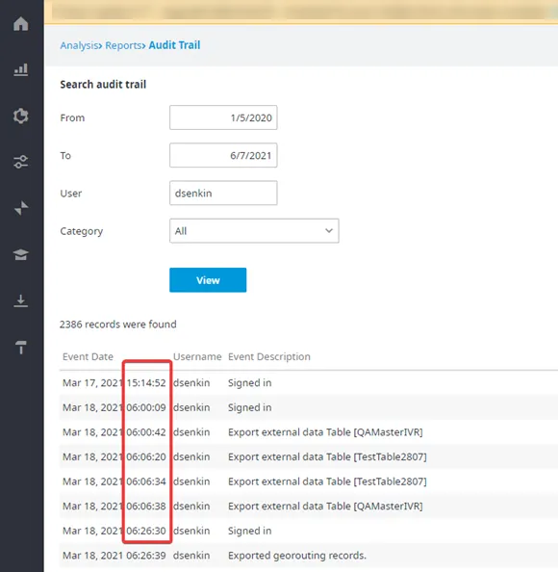Select the 06:00:09 Signed in description
This screenshot has height=572, width=558.
pyautogui.click(x=250, y=407)
